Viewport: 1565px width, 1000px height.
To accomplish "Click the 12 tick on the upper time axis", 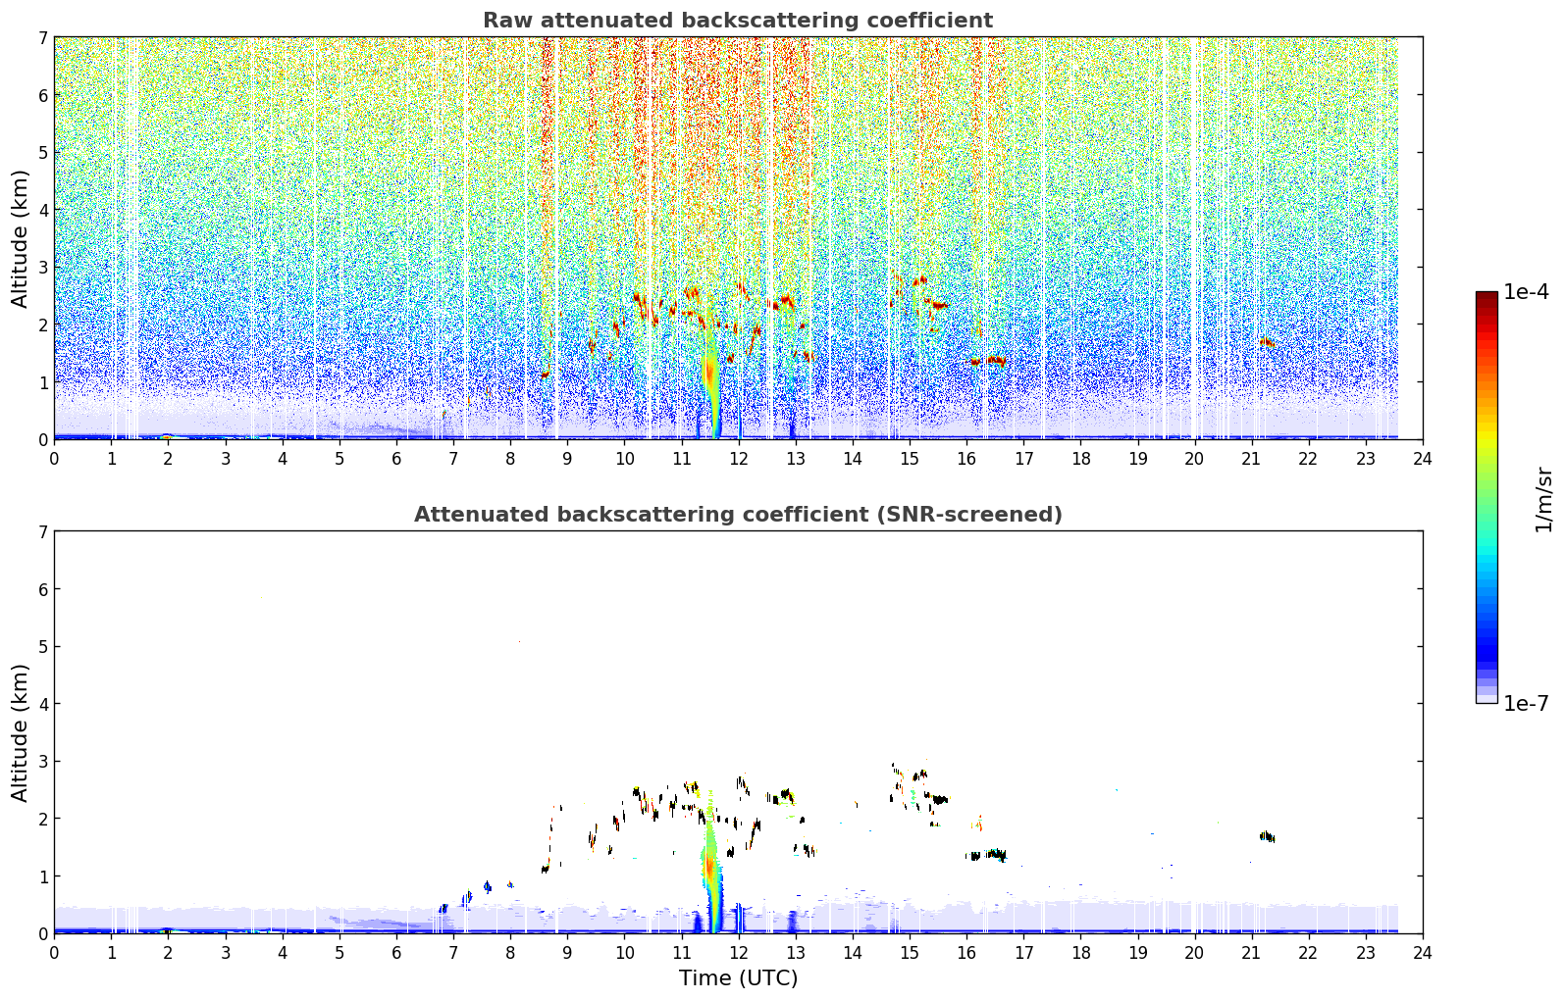I will [738, 459].
